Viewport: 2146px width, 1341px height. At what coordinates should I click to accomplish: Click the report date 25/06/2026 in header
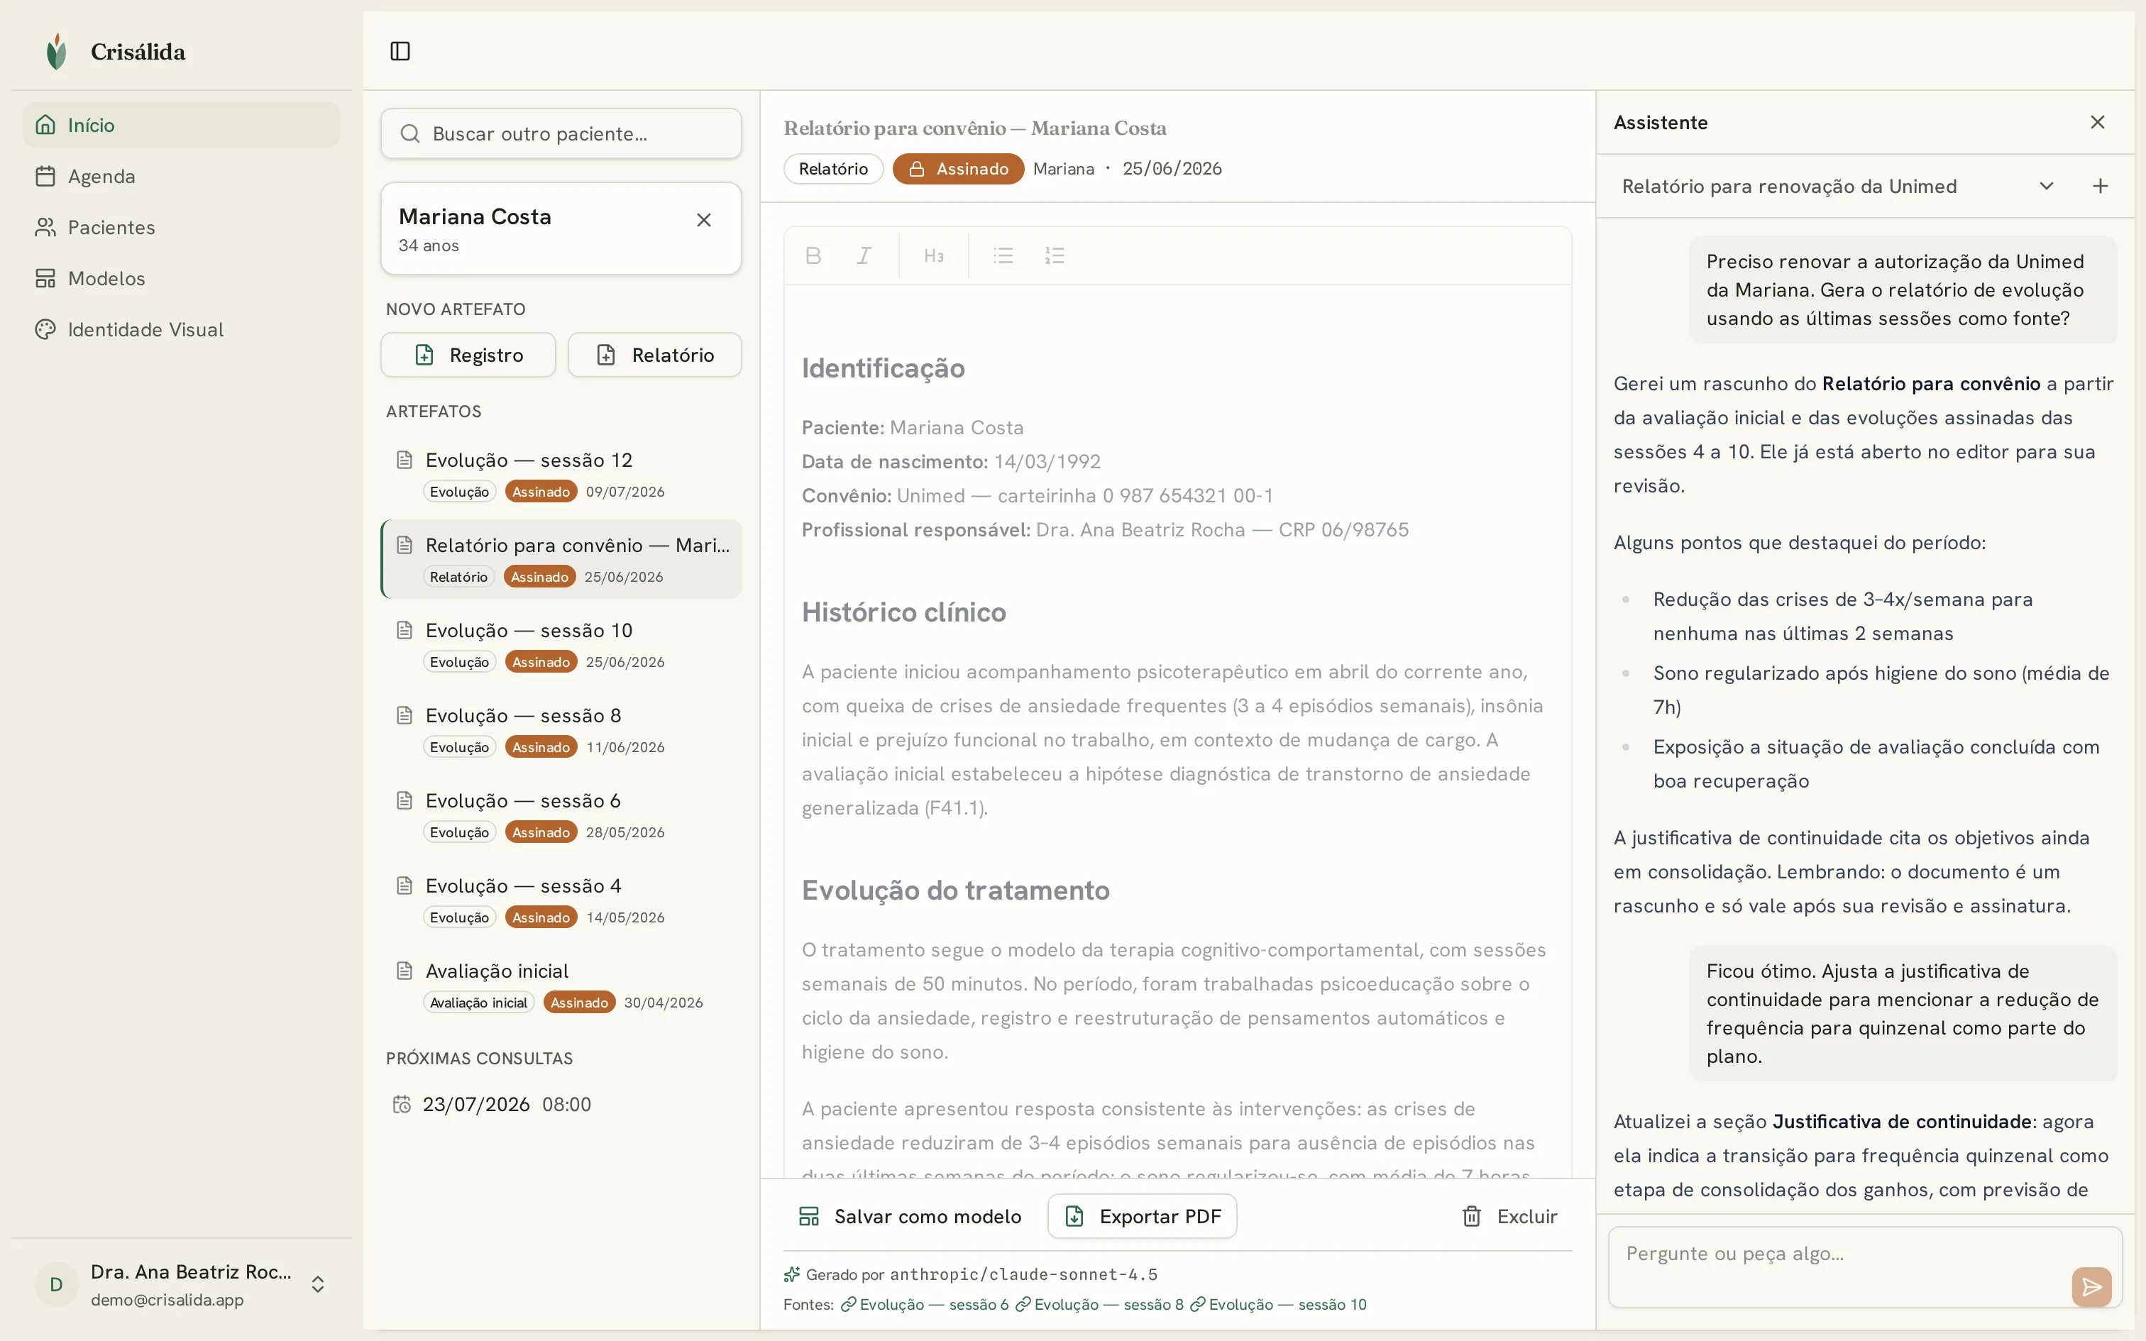tap(1172, 169)
